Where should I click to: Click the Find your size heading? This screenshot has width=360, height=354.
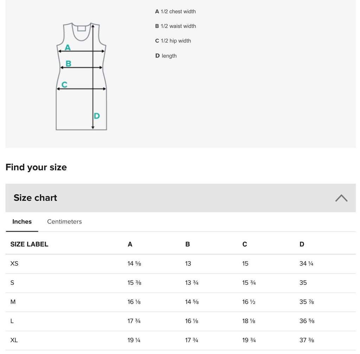click(36, 167)
